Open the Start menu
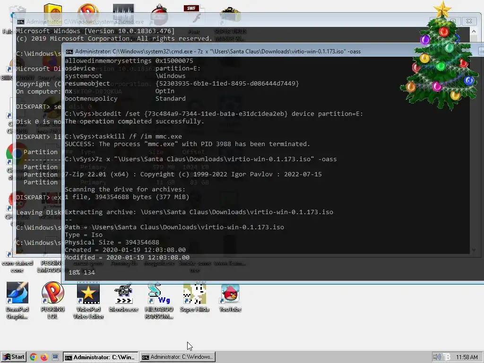Image resolution: width=484 pixels, height=363 pixels. click(13, 357)
